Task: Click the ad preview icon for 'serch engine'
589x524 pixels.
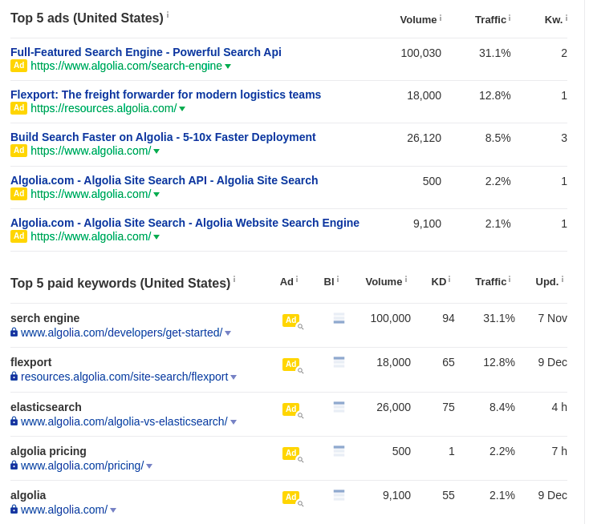Action: [x=292, y=320]
